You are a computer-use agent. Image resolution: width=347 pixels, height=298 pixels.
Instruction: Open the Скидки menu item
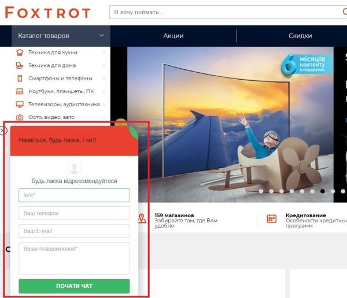300,36
